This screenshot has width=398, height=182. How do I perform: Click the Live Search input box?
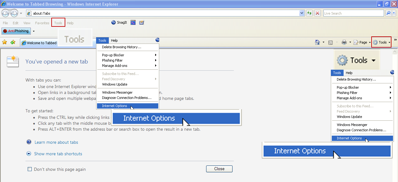(x=353, y=13)
